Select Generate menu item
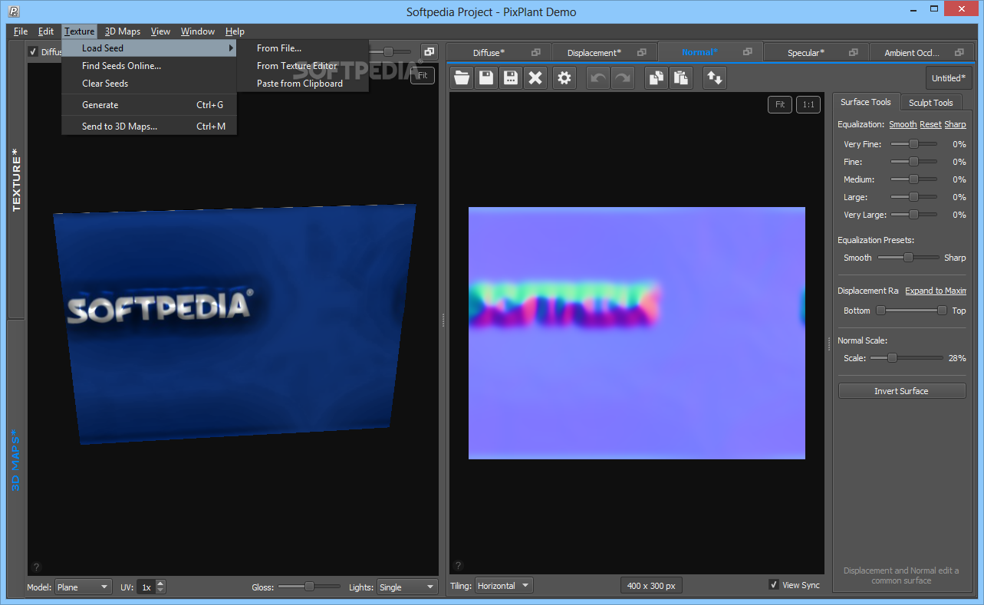This screenshot has width=984, height=605. [149, 105]
